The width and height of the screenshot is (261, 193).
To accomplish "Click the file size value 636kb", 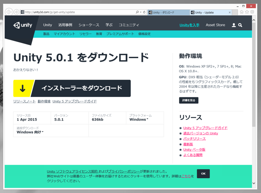I will 97,119.
